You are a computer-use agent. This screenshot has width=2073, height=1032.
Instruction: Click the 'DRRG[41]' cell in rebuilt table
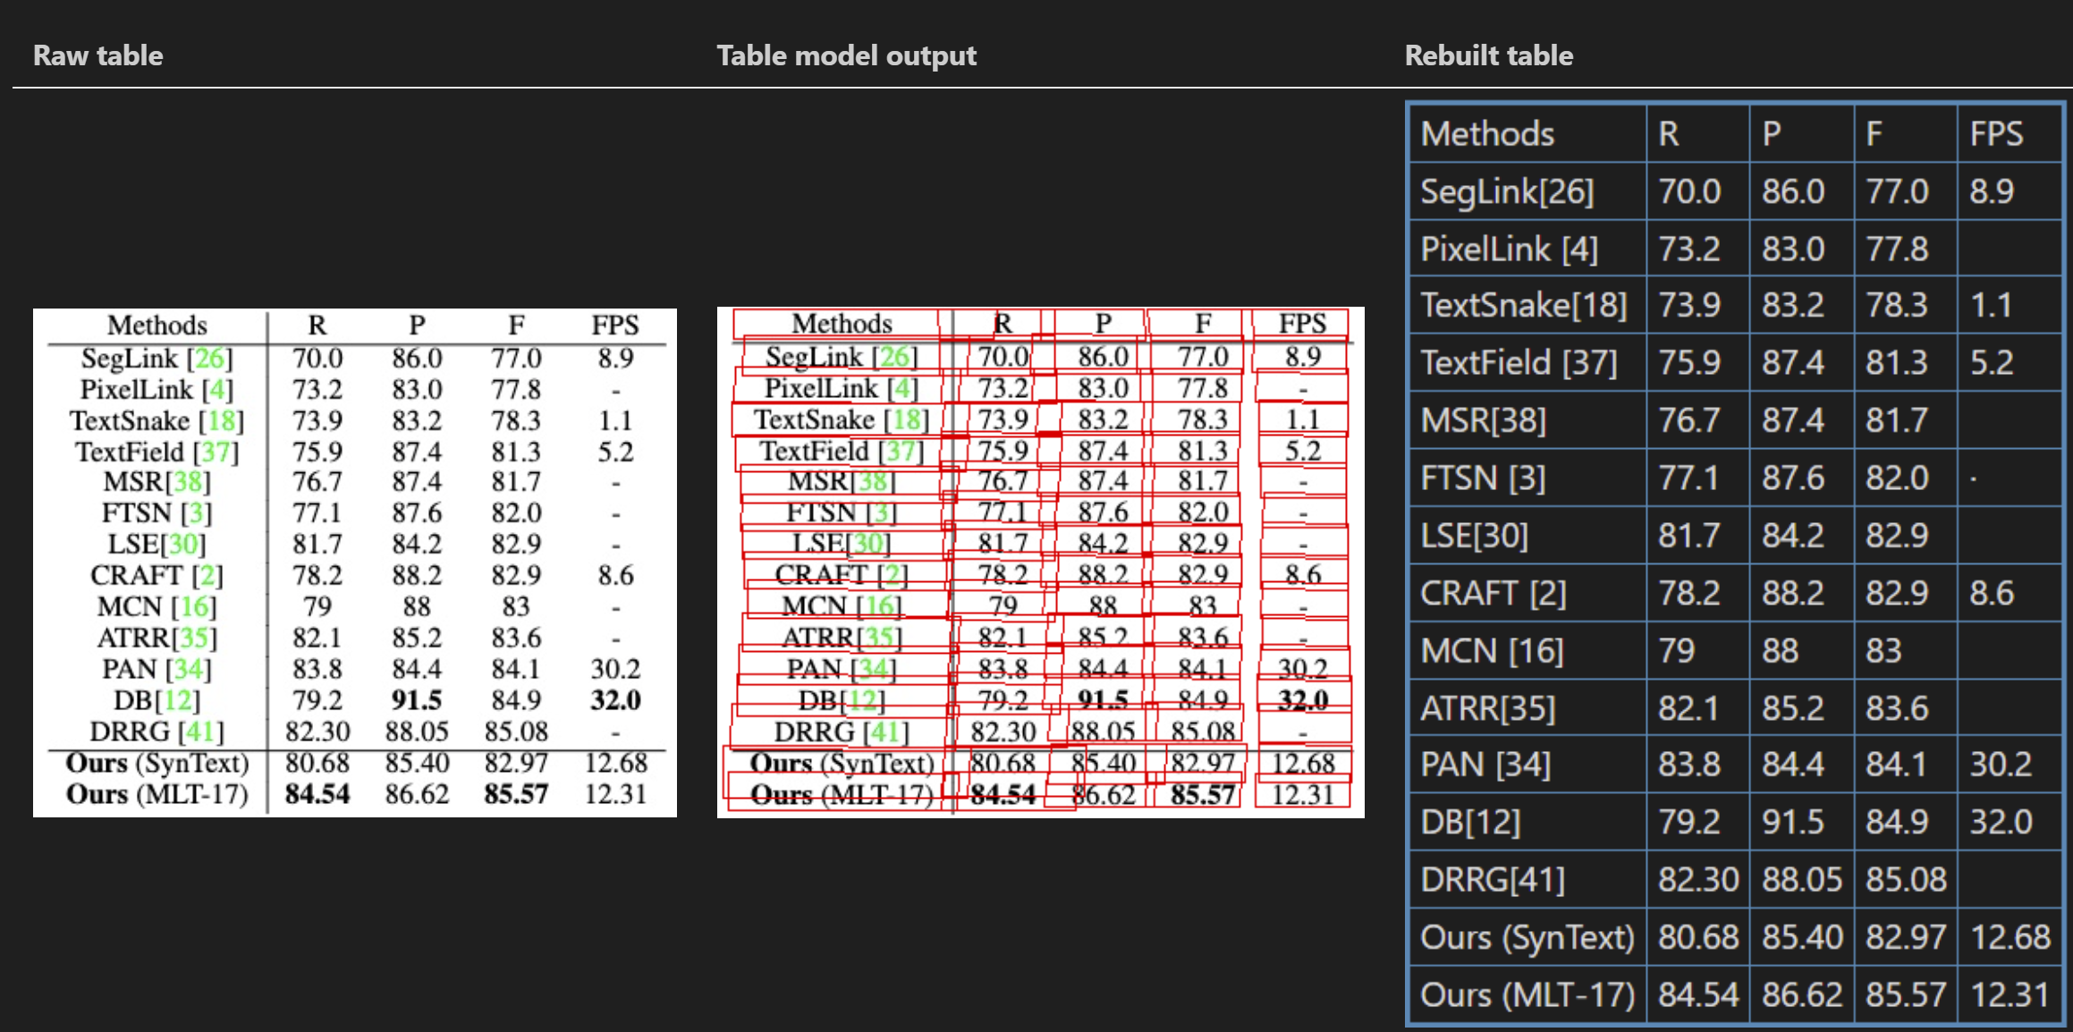(1493, 880)
